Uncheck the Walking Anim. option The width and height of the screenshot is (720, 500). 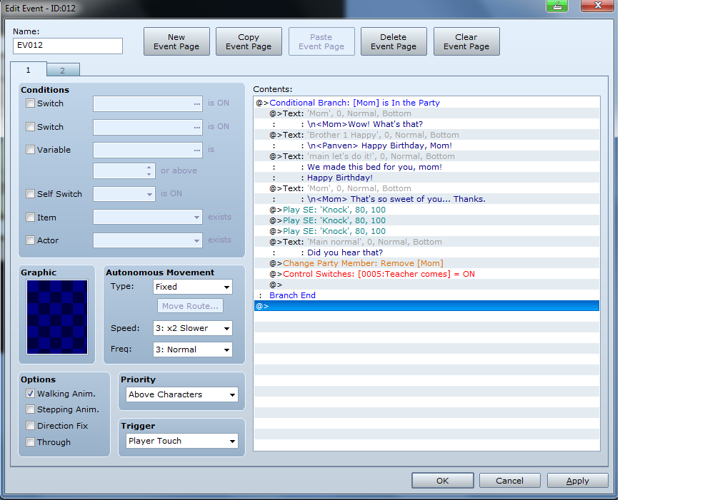30,394
